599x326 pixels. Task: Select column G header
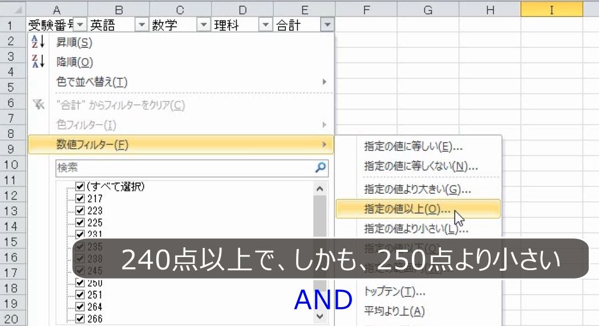click(x=428, y=10)
